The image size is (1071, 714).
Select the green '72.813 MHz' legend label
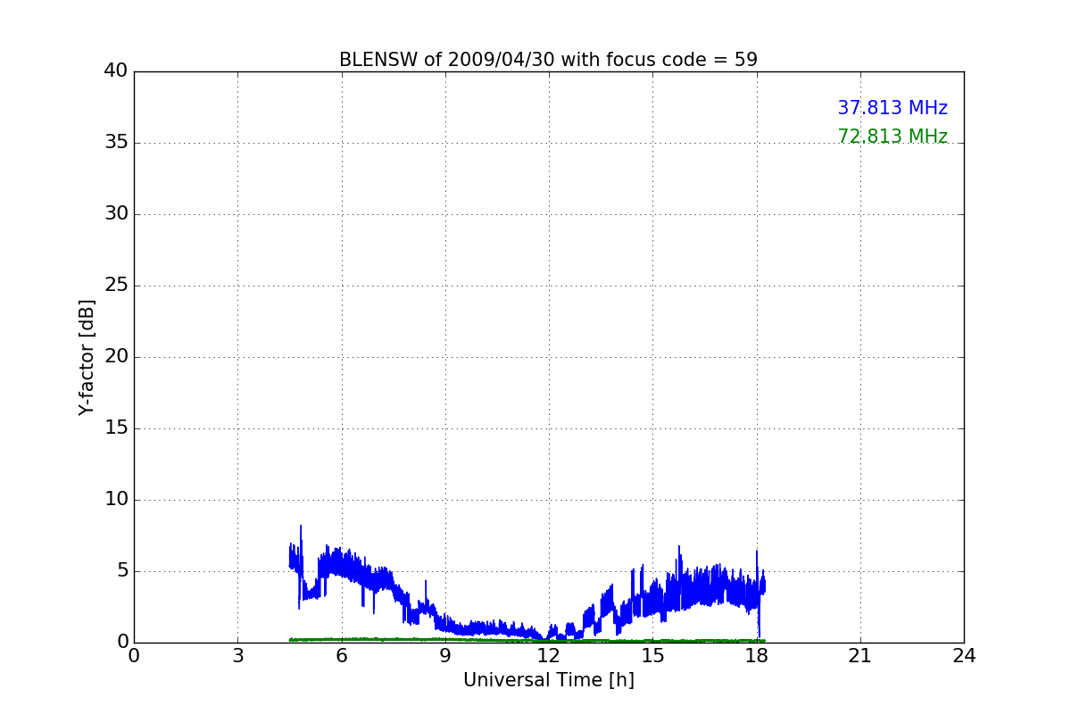[892, 137]
